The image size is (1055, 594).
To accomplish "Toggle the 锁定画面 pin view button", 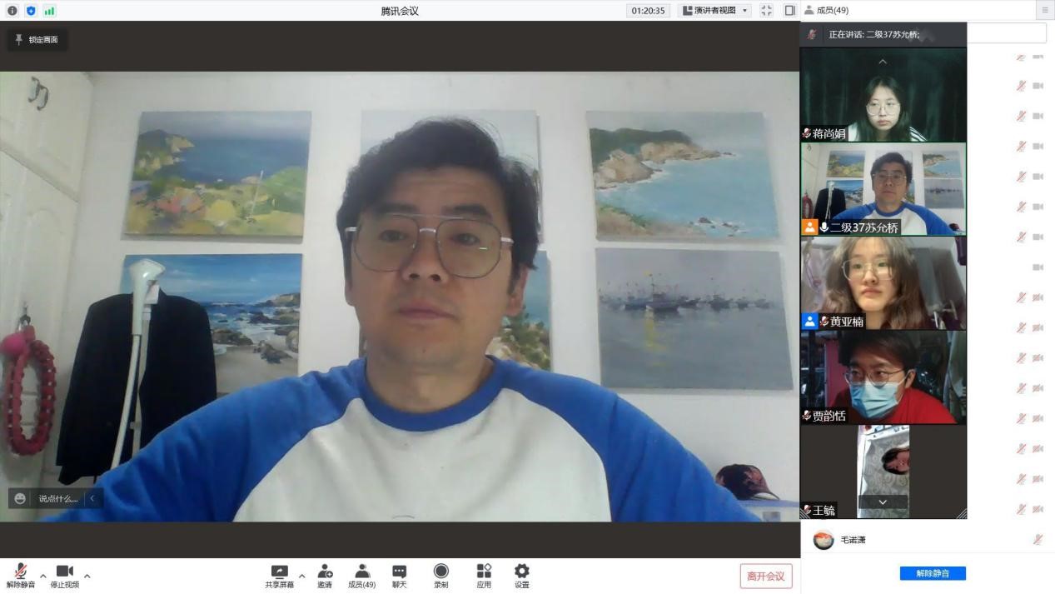I will pos(37,39).
